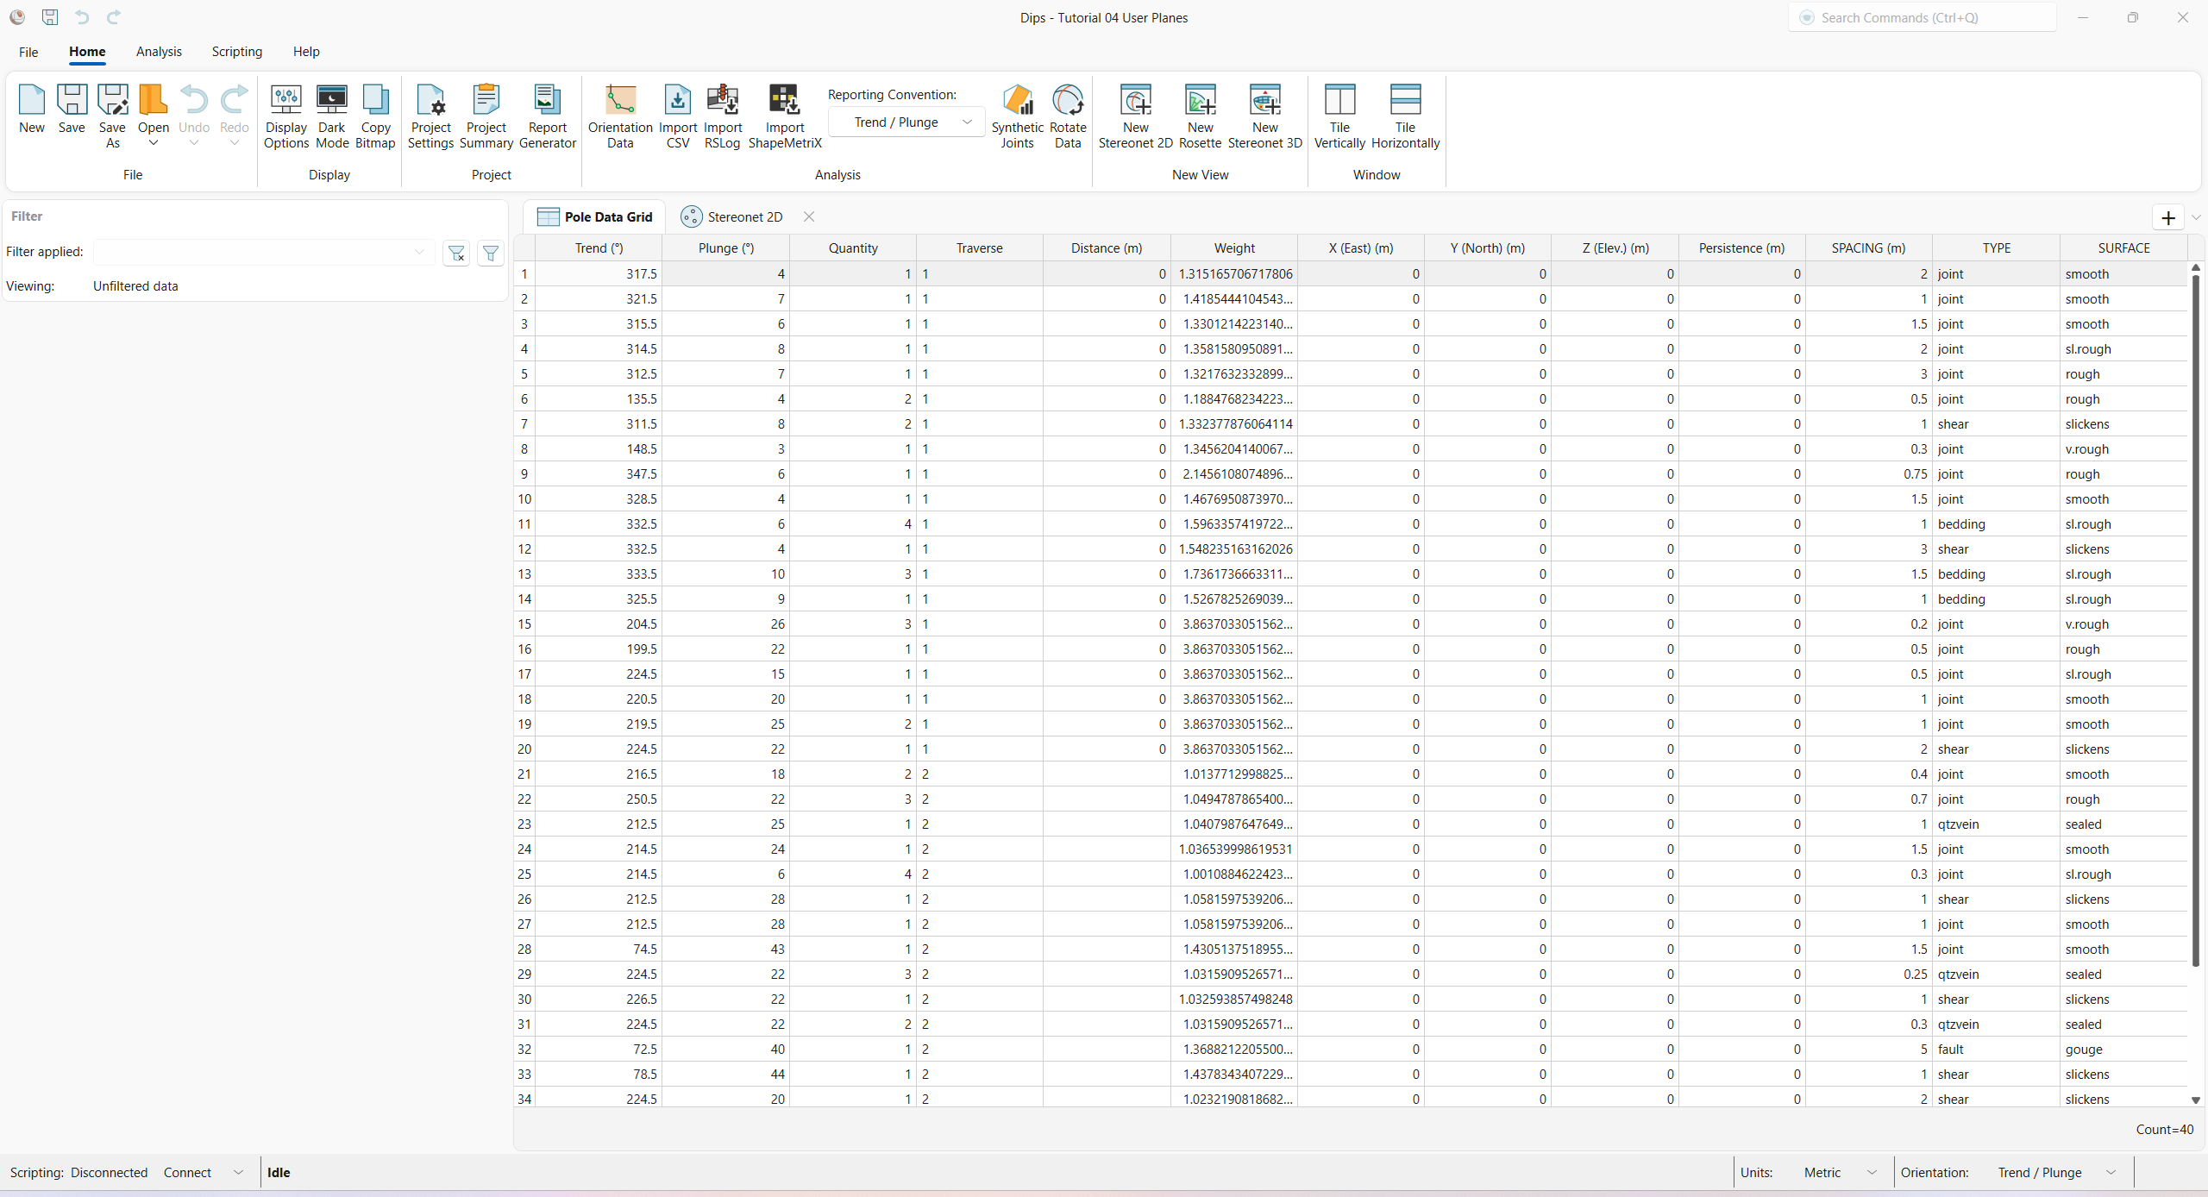Click the Search Commands field
Screen dimensions: 2208x1197
pos(1923,17)
